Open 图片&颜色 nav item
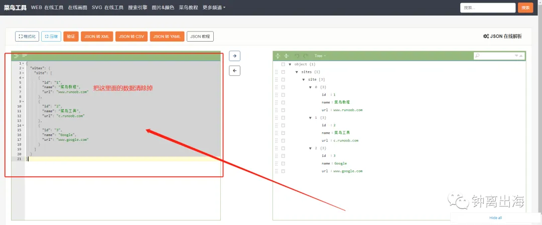The image size is (542, 225). coord(163,8)
